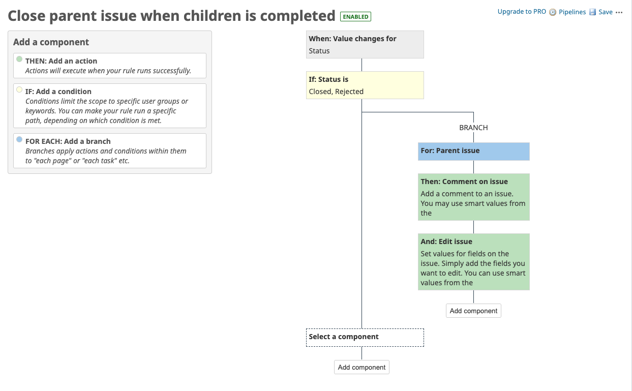This screenshot has width=632, height=391.
Task: Click the Save floppy disk icon
Action: (x=592, y=12)
